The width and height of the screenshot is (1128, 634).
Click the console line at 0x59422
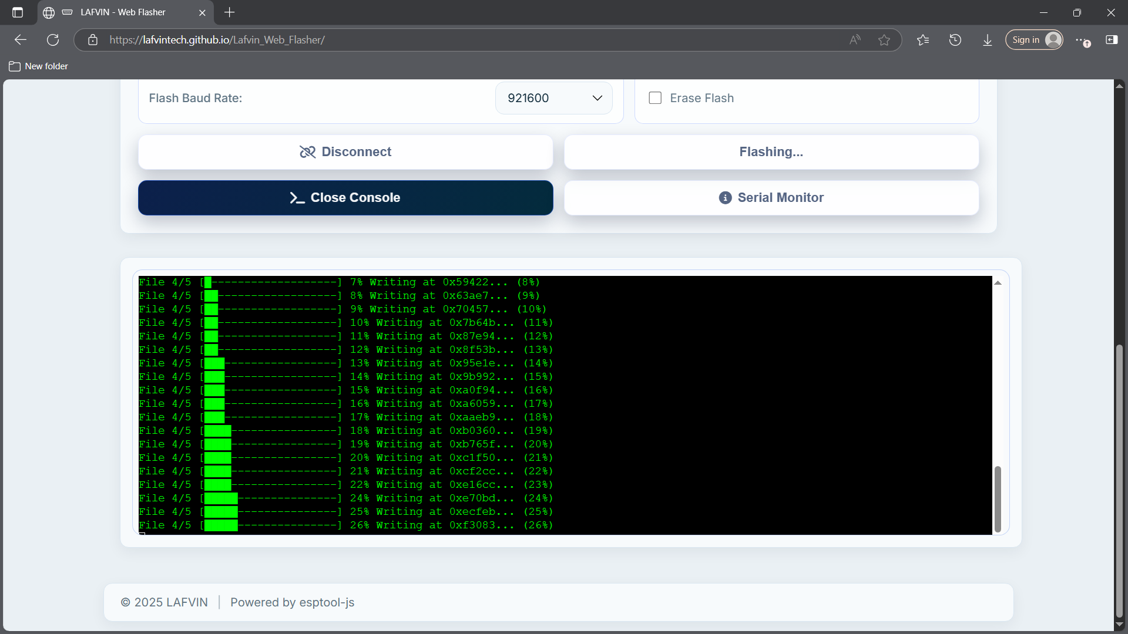coord(339,282)
